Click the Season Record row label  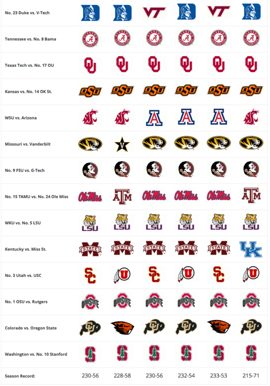[20, 376]
